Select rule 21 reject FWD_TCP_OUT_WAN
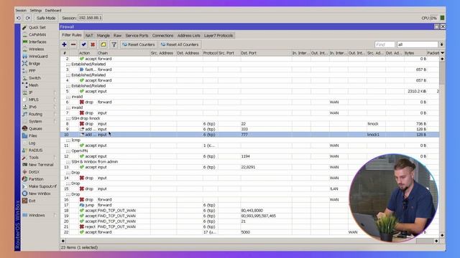The width and height of the screenshot is (460, 258). [x=249, y=226]
